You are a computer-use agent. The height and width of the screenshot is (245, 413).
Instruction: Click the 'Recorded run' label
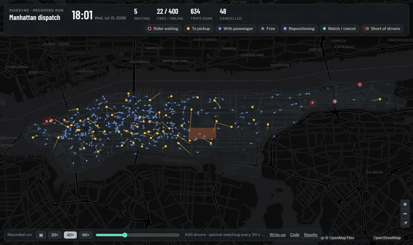point(20,235)
